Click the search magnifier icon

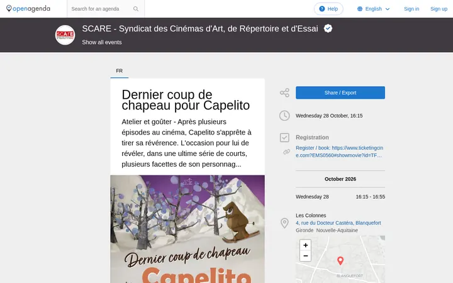point(136,9)
